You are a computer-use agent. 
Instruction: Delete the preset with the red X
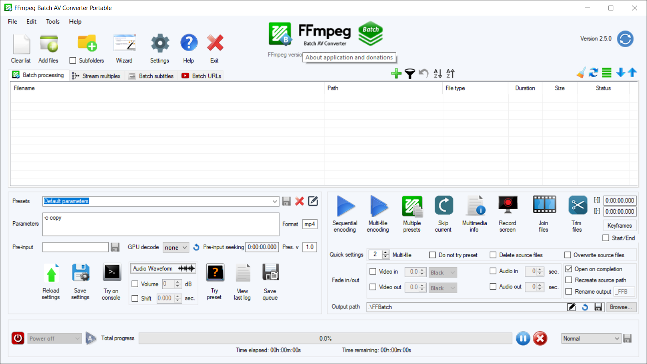tap(299, 201)
